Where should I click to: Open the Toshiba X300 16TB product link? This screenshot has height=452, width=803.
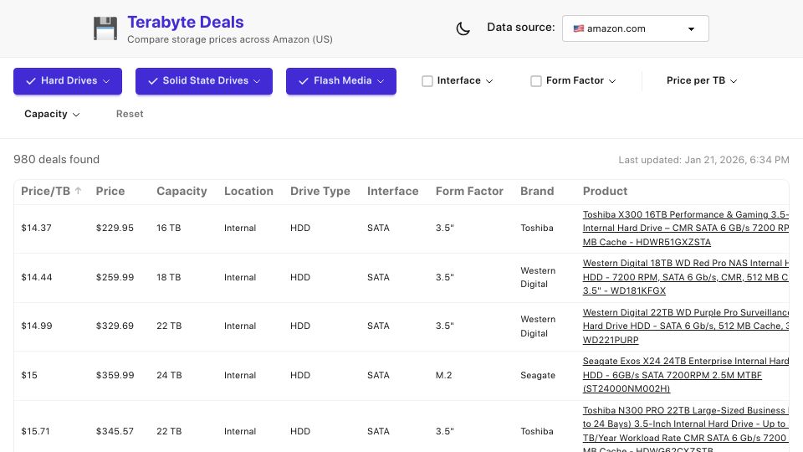(x=686, y=228)
